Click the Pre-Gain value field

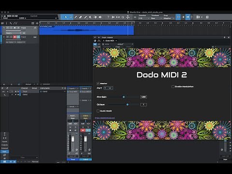143,97
